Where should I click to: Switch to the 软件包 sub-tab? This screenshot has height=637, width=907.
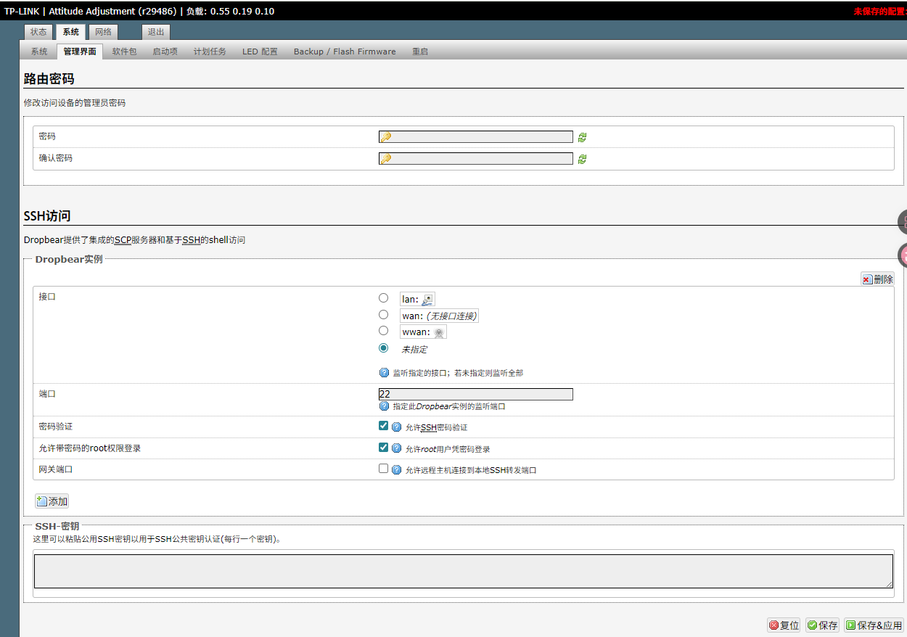[x=124, y=52]
